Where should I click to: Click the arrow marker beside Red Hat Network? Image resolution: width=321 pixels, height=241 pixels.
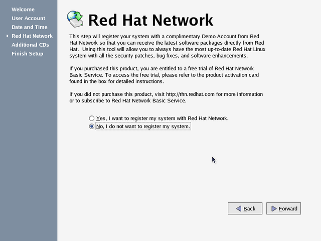point(8,36)
